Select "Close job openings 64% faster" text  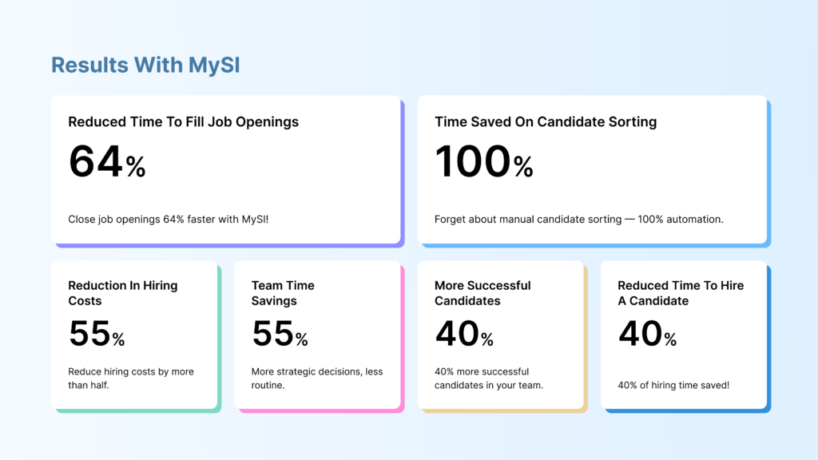tap(168, 219)
